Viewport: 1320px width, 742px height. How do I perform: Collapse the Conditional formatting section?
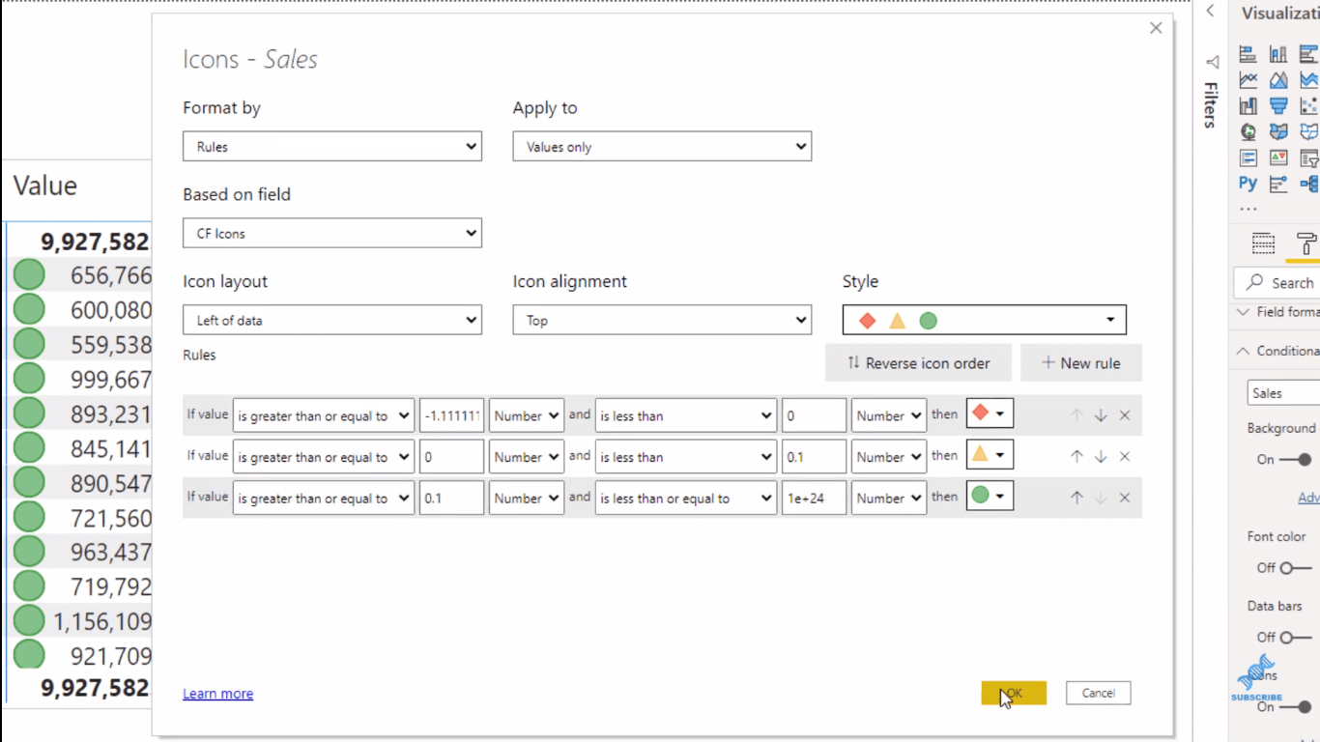tap(1277, 351)
